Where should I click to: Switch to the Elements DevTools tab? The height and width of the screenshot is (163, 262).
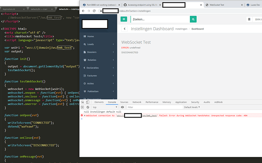point(99,102)
